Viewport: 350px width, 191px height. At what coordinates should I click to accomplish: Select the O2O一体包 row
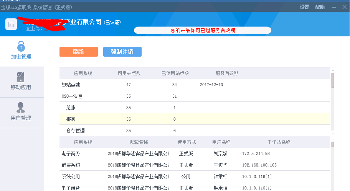[x=195, y=96]
